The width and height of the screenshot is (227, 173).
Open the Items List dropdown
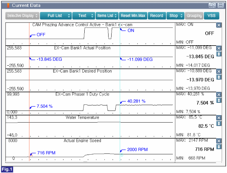(107, 16)
